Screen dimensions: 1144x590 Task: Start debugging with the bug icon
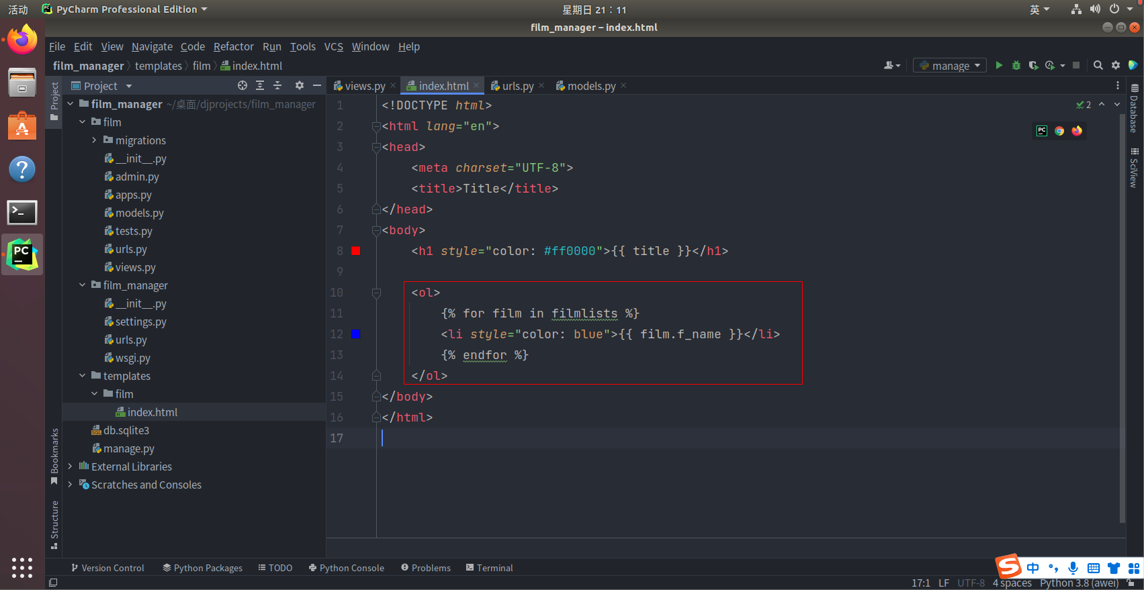[1016, 65]
